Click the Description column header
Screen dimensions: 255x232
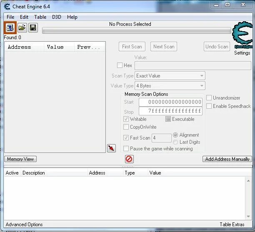pos(54,173)
